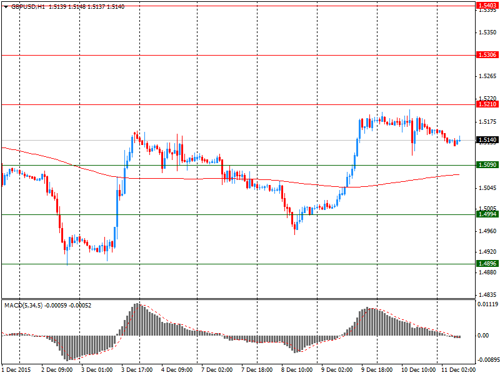Select the 1.5306 red price label
The image size is (500, 375).
click(487, 55)
